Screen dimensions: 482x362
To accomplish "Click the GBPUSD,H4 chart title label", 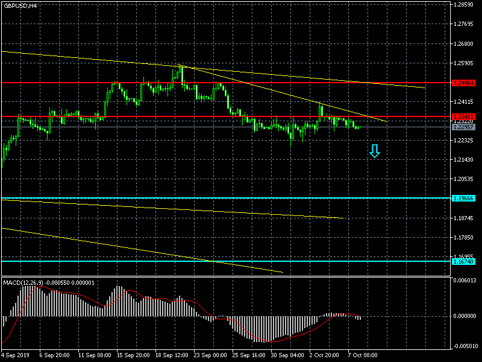I will pos(19,5).
